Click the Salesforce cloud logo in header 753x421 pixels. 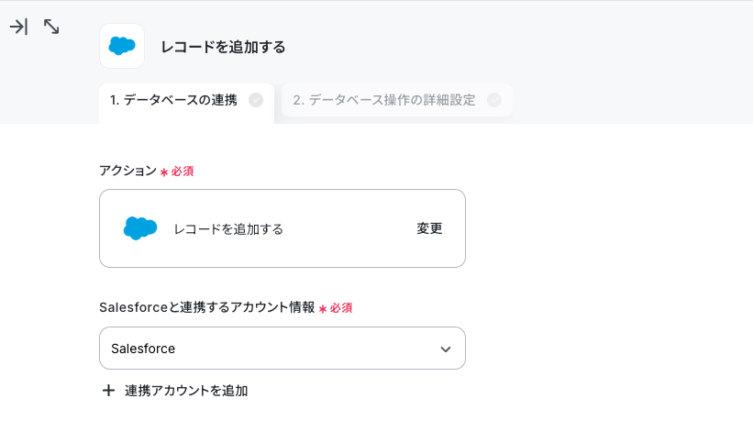pos(122,46)
